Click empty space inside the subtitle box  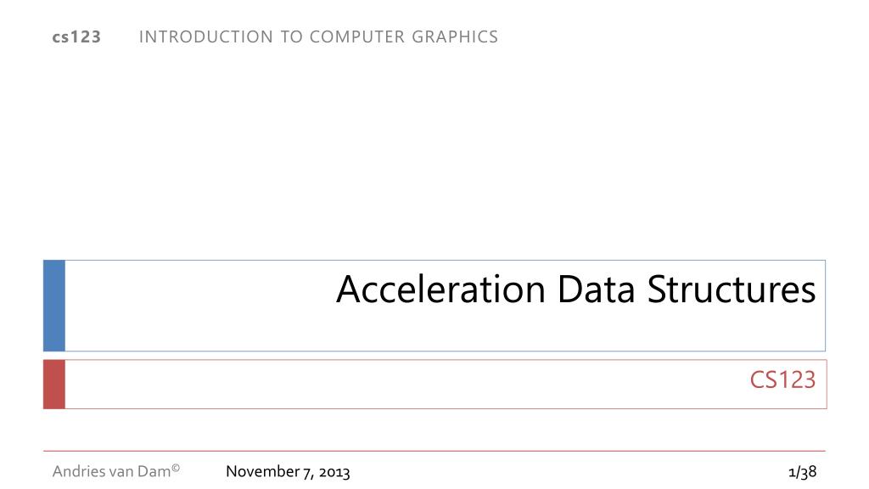[x=388, y=385]
